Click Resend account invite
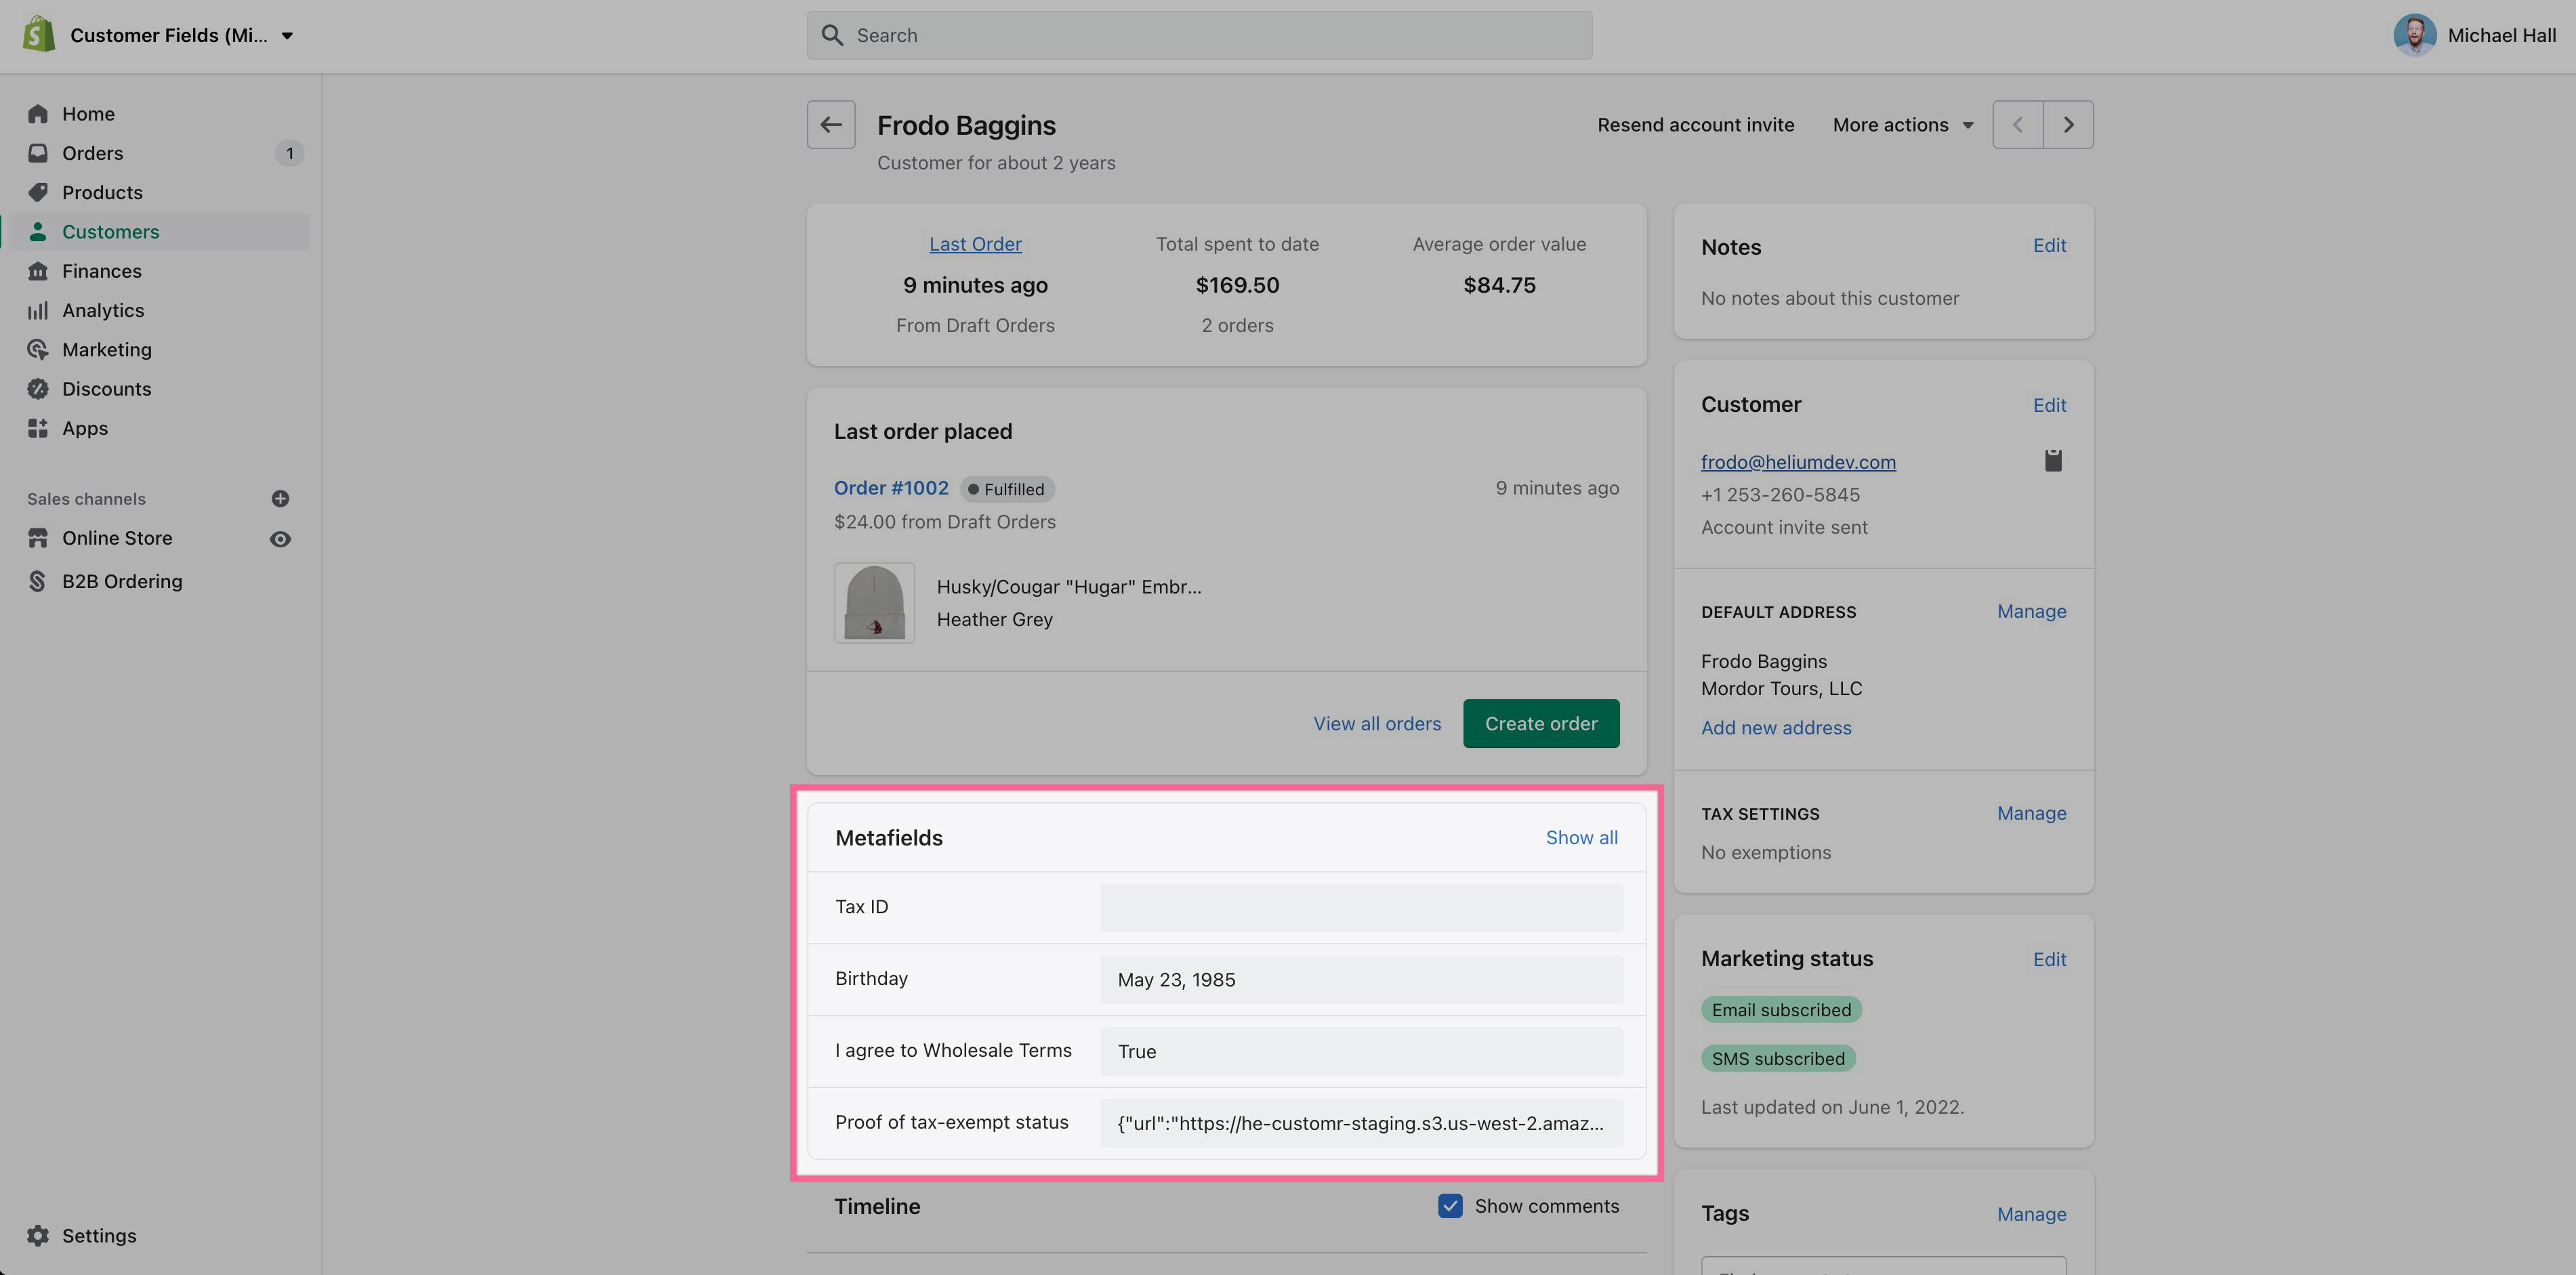 click(x=1696, y=125)
